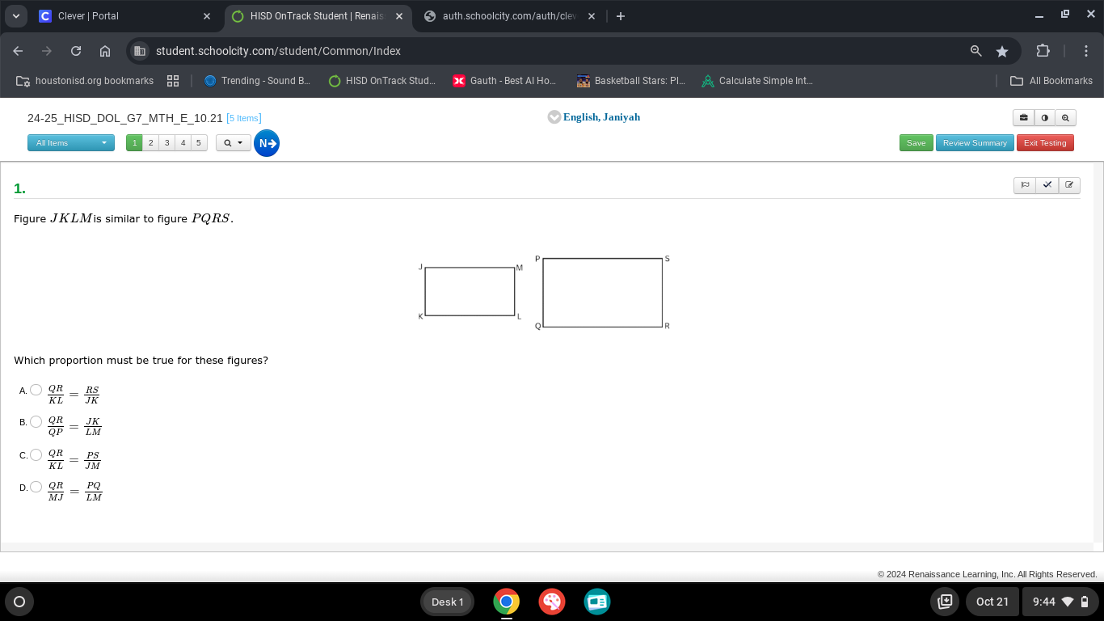Open HISD OnTrack Stud... bookmark

point(381,81)
